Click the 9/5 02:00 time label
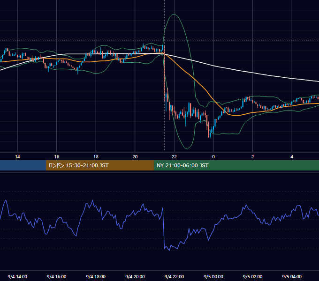Screen dimensions: 319x281 (x=253, y=276)
